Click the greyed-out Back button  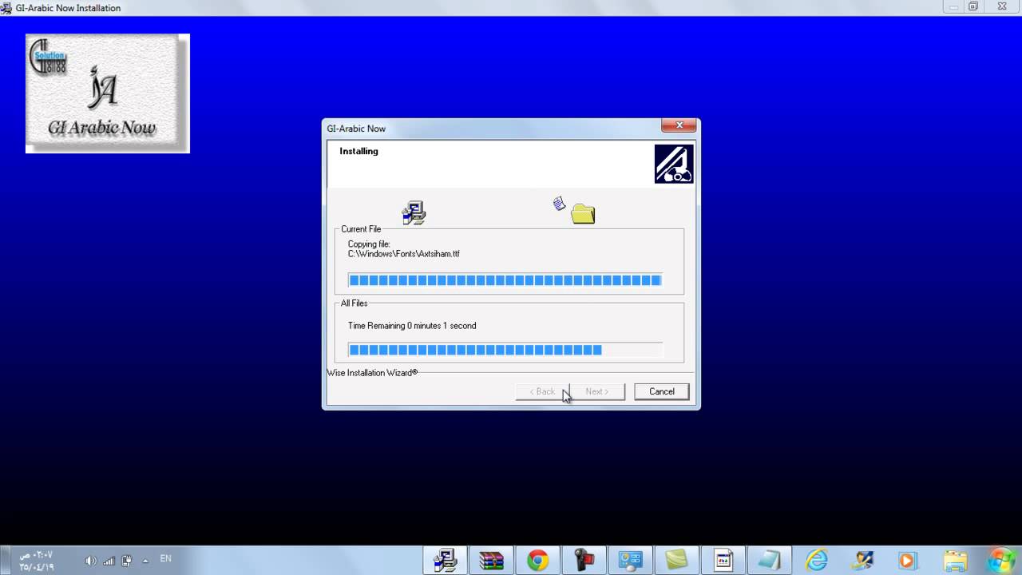542,391
